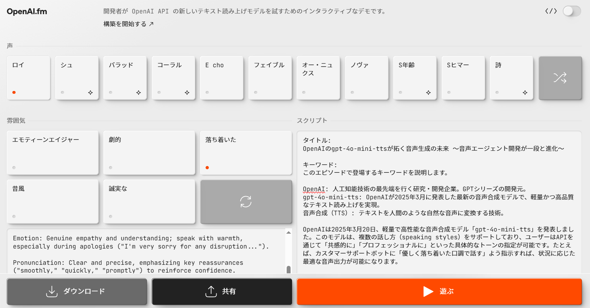Click the refresh vibes button
This screenshot has height=308, width=590.
(x=246, y=201)
